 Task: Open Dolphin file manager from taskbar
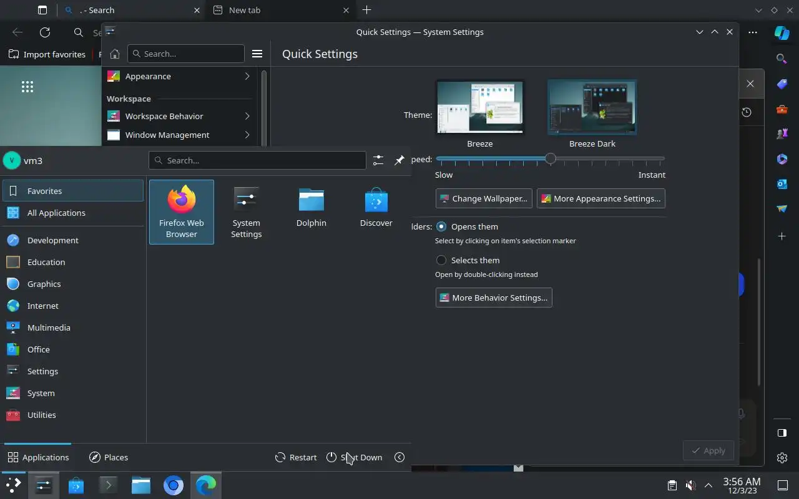tap(141, 485)
